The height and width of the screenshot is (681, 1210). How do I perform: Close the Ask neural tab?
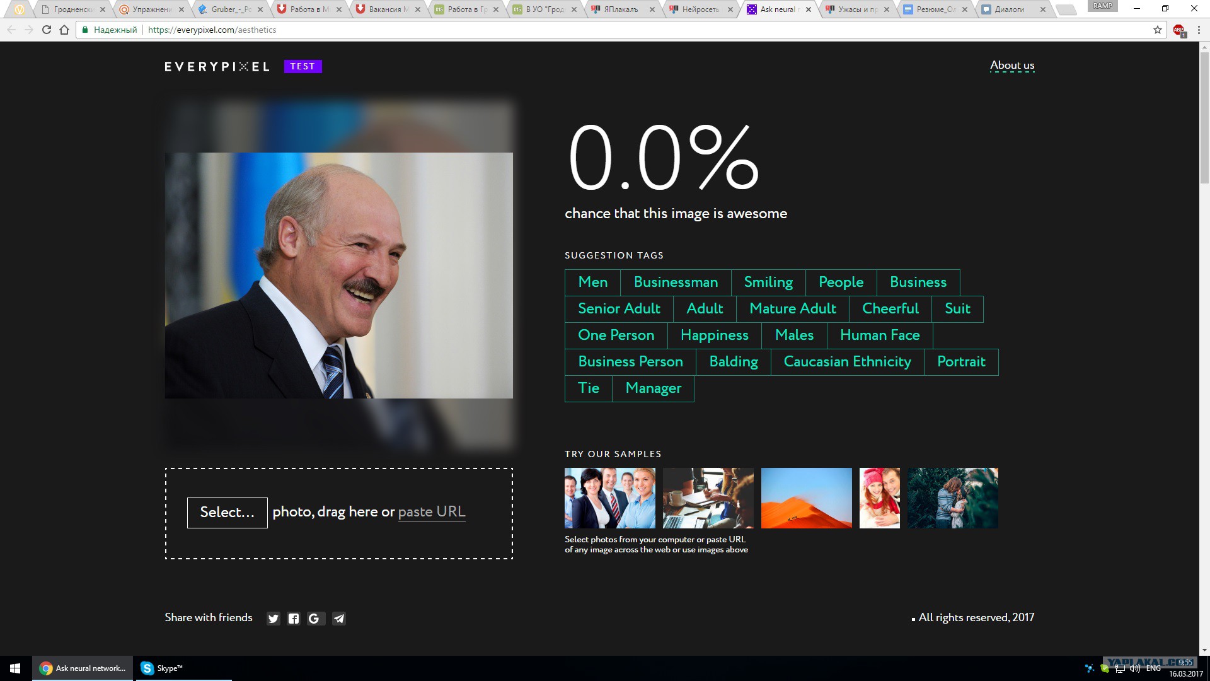tap(809, 9)
